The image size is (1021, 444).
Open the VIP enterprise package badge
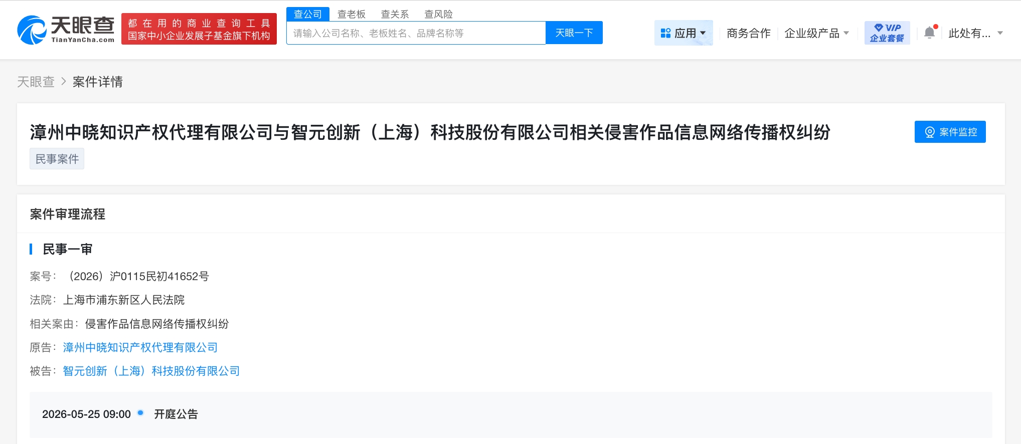pos(887,33)
